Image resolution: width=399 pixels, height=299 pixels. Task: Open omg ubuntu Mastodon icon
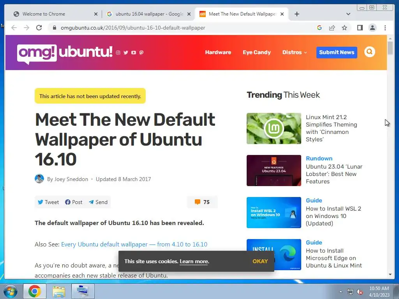(x=141, y=53)
